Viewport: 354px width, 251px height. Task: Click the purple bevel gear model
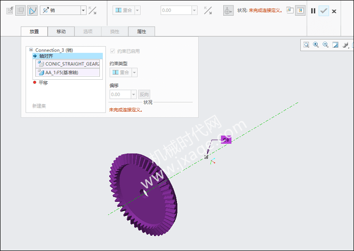[x=143, y=194]
